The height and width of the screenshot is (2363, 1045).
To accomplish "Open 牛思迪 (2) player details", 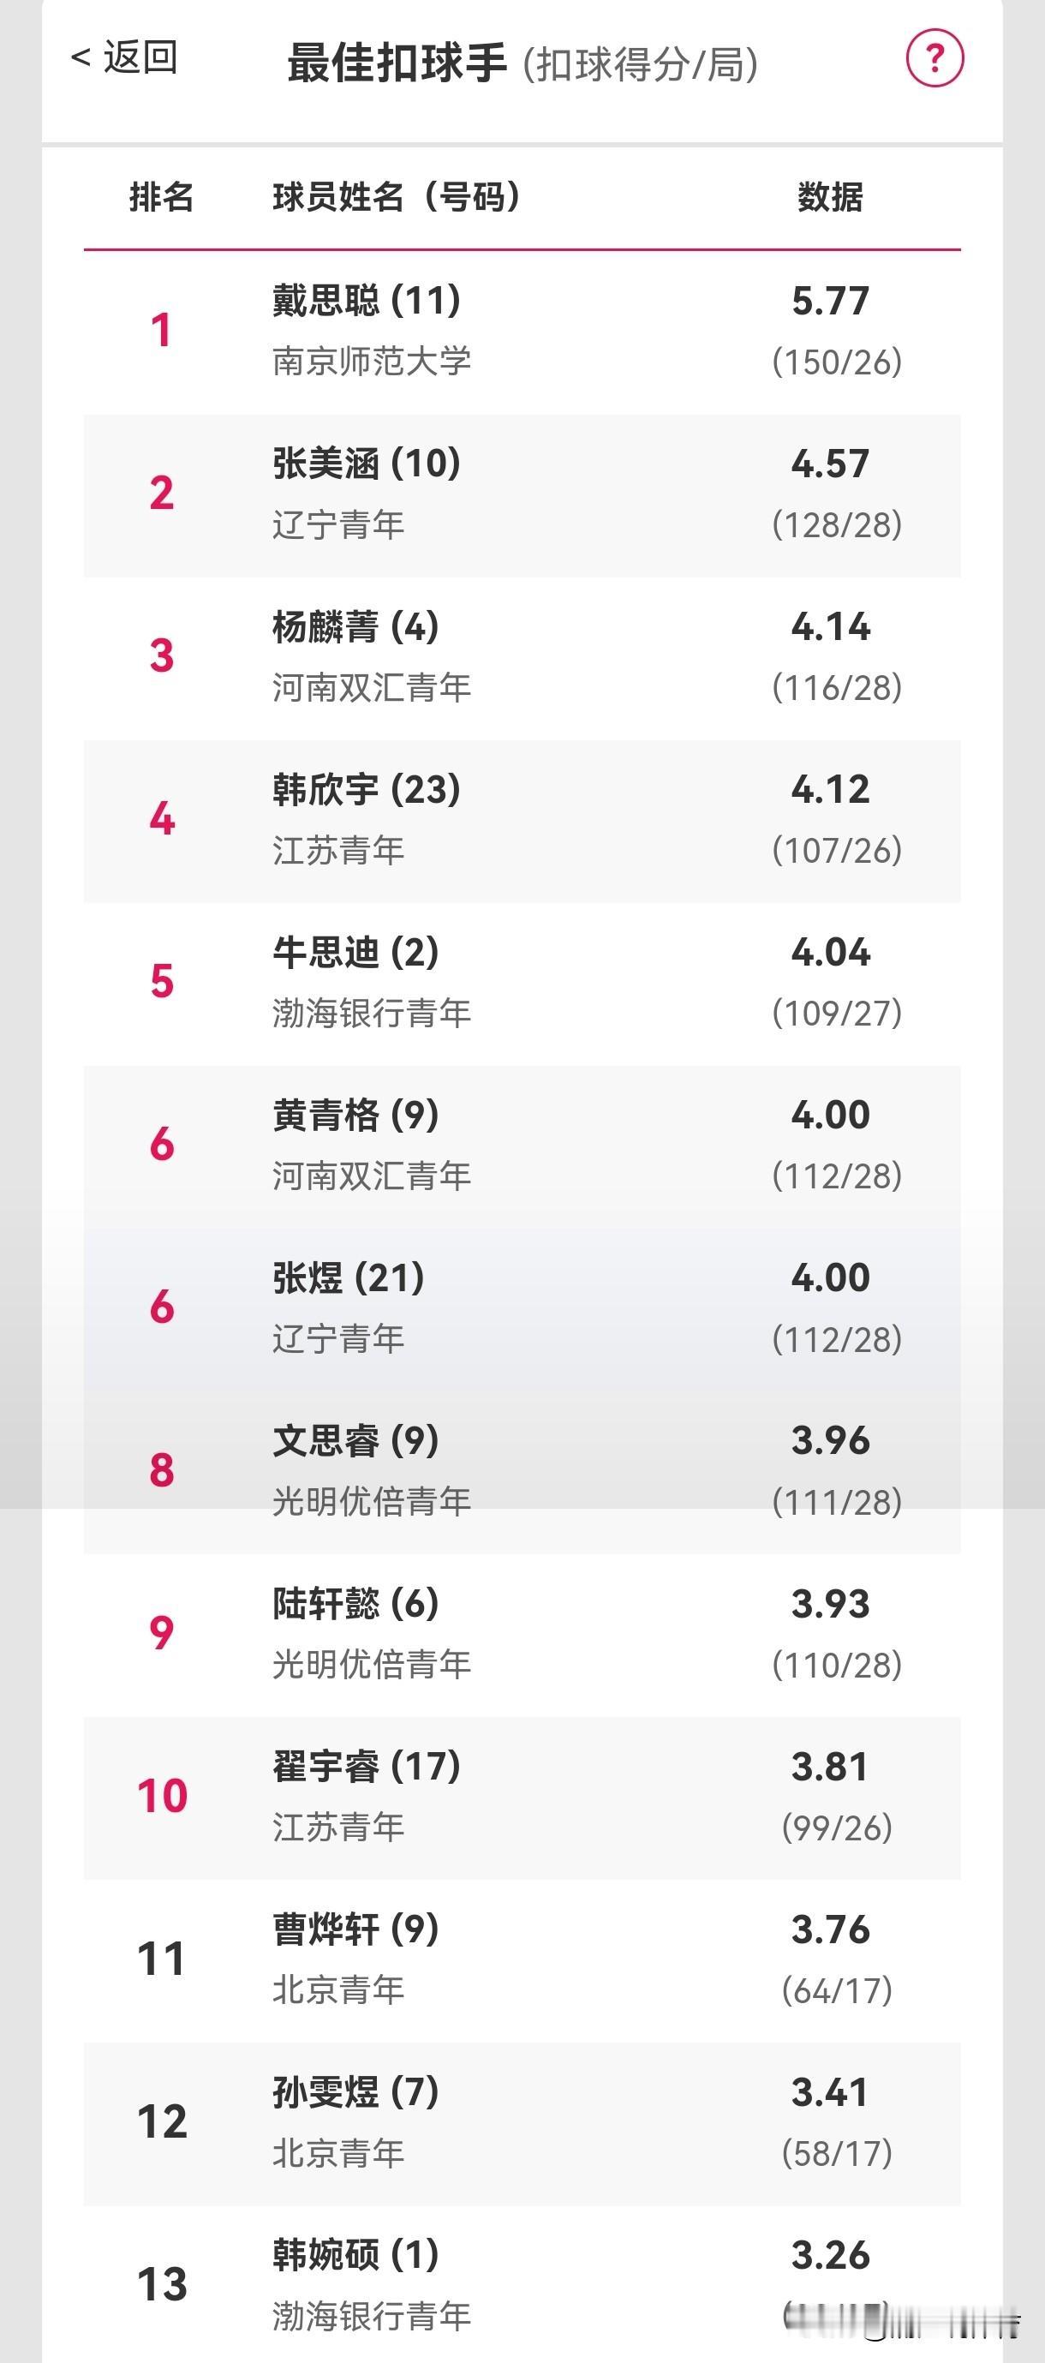I will tap(522, 984).
